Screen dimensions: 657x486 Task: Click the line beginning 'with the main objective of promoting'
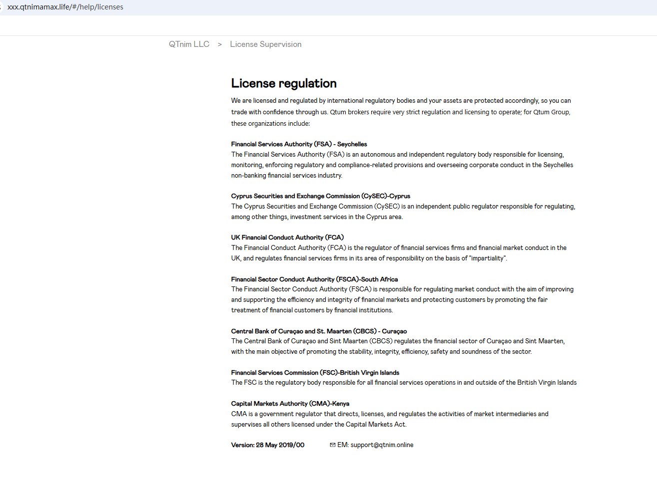382,352
